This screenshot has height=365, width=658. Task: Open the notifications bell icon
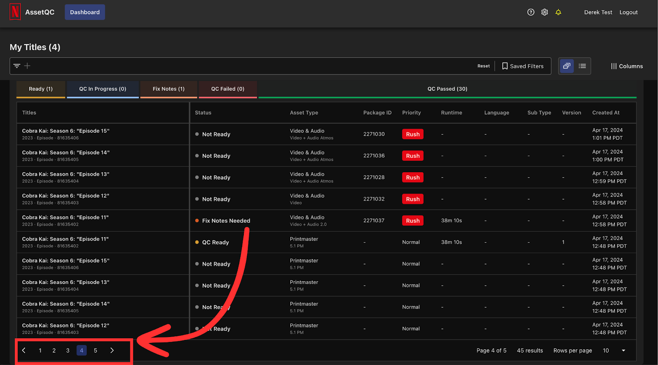tap(558, 12)
